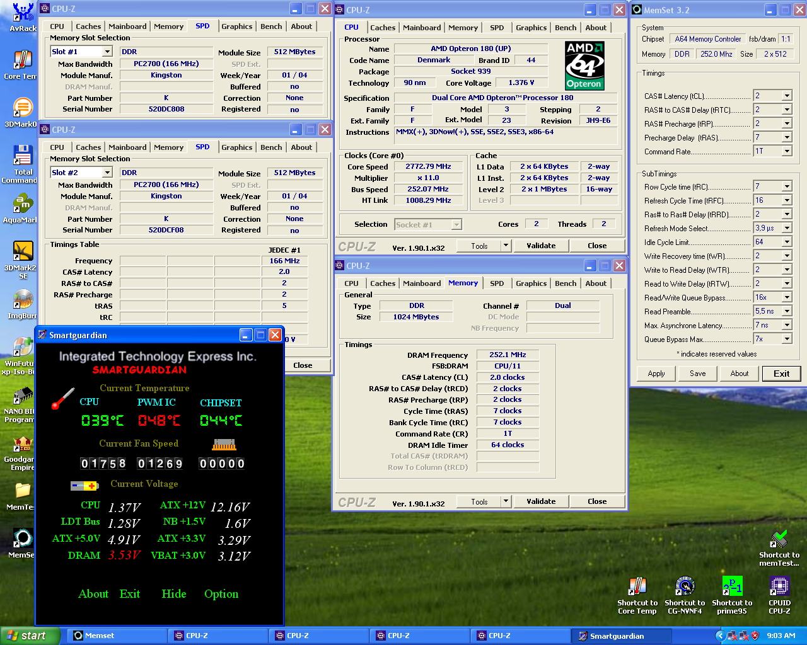Open About tab in Memory window
The height and width of the screenshot is (645, 807).
[x=596, y=283]
